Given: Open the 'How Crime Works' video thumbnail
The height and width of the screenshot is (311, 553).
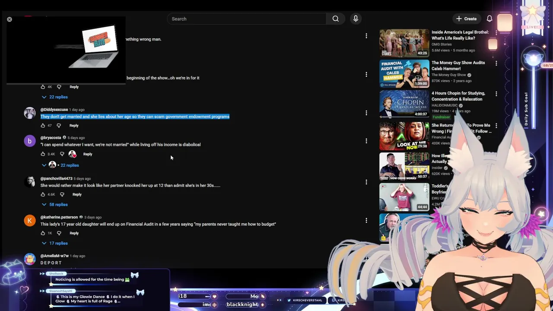Looking at the screenshot, I should pos(404,166).
